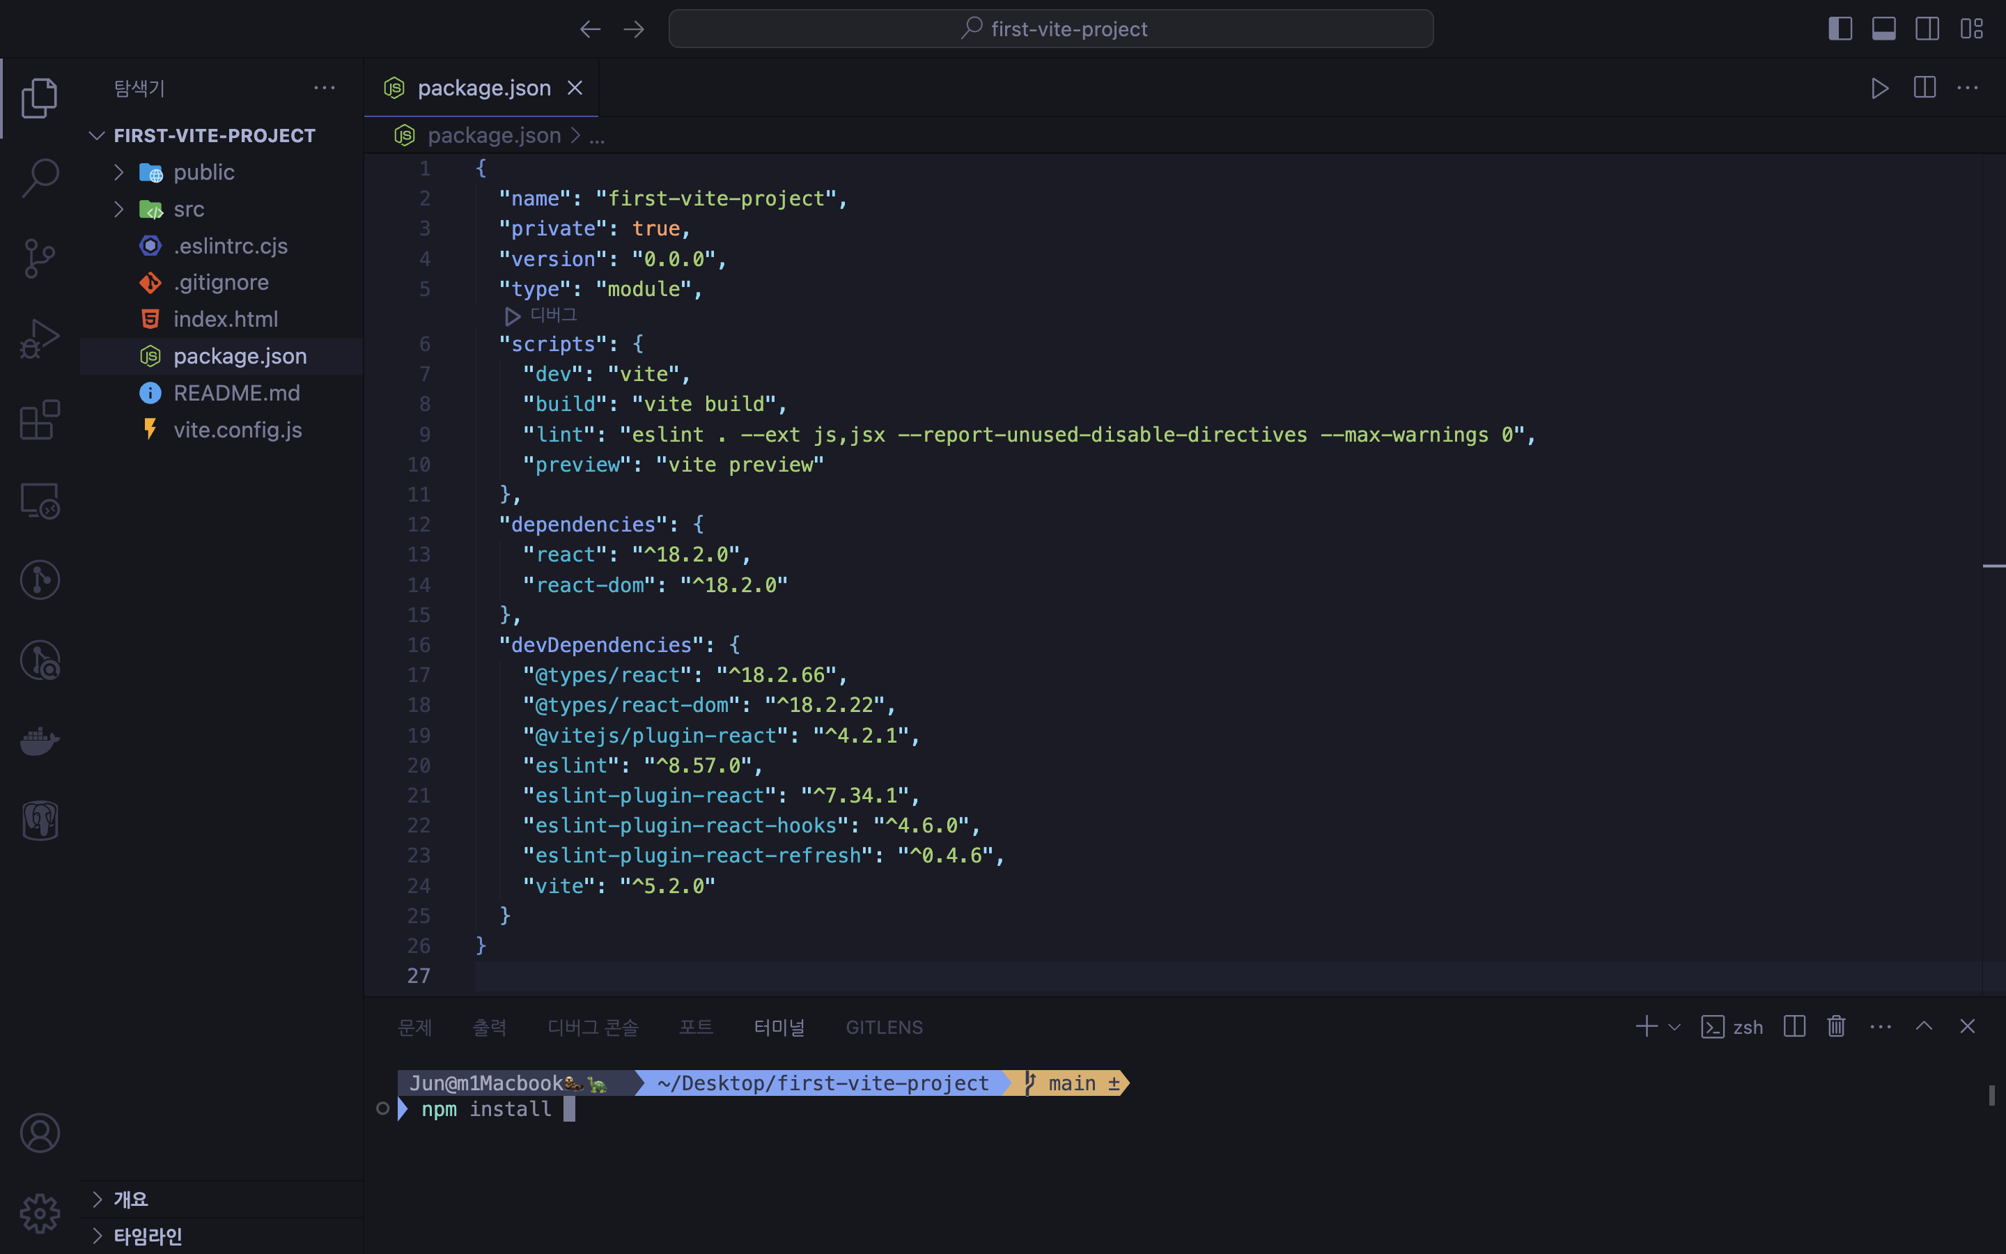Open the Source Control view

pyautogui.click(x=40, y=258)
